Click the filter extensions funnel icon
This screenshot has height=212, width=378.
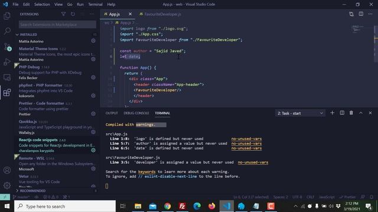coord(63,14)
